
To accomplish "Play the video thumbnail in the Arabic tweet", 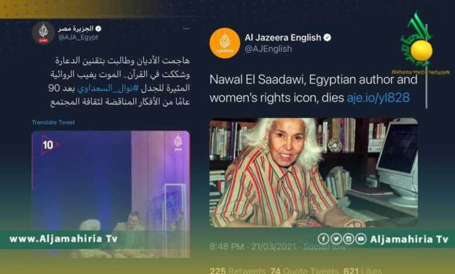I will pos(111,194).
